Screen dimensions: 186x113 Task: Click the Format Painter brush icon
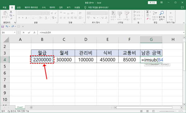pyautogui.click(x=11, y=19)
